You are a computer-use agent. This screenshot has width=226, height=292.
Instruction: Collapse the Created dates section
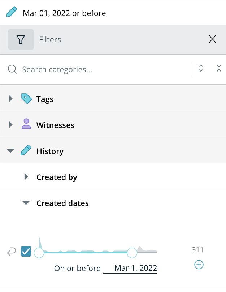pos(26,203)
